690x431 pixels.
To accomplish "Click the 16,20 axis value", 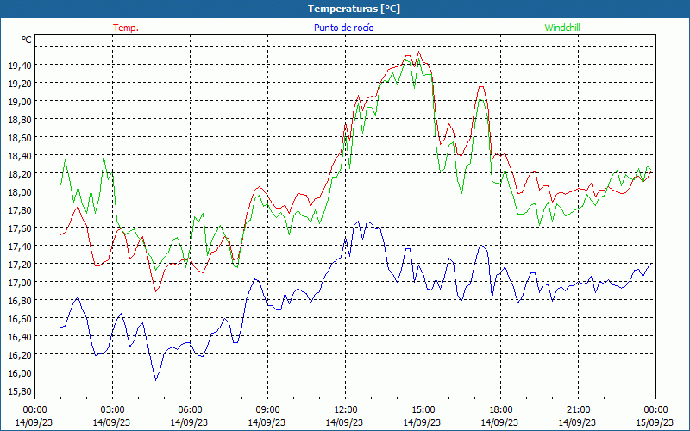I will [20, 354].
